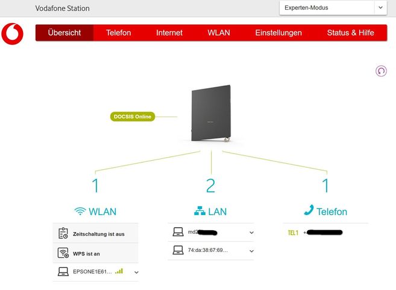Click the Zeitschaltung ist aus row
The image size is (396, 290).
point(95,234)
